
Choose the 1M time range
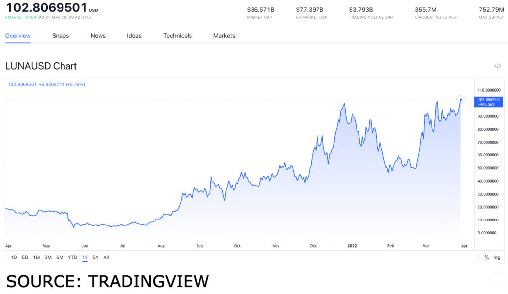click(36, 257)
